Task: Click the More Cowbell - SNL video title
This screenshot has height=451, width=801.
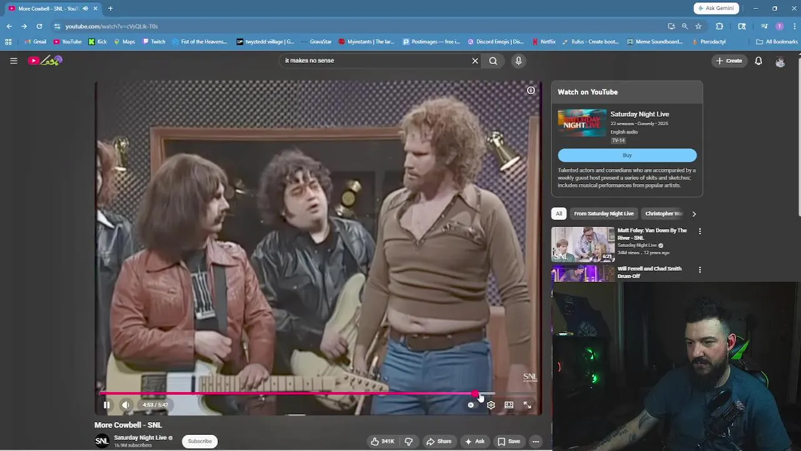Action: [128, 425]
